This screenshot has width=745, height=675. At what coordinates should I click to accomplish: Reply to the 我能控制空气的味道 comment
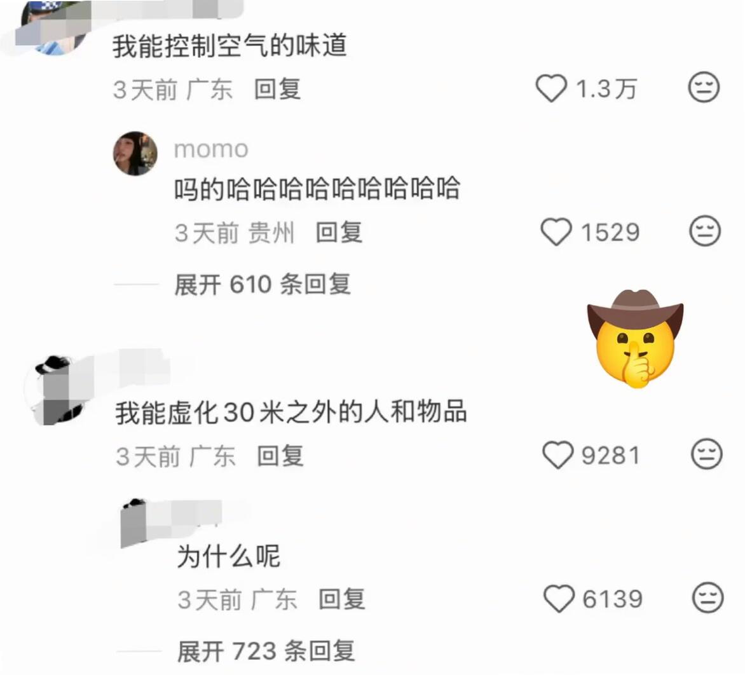pos(278,90)
